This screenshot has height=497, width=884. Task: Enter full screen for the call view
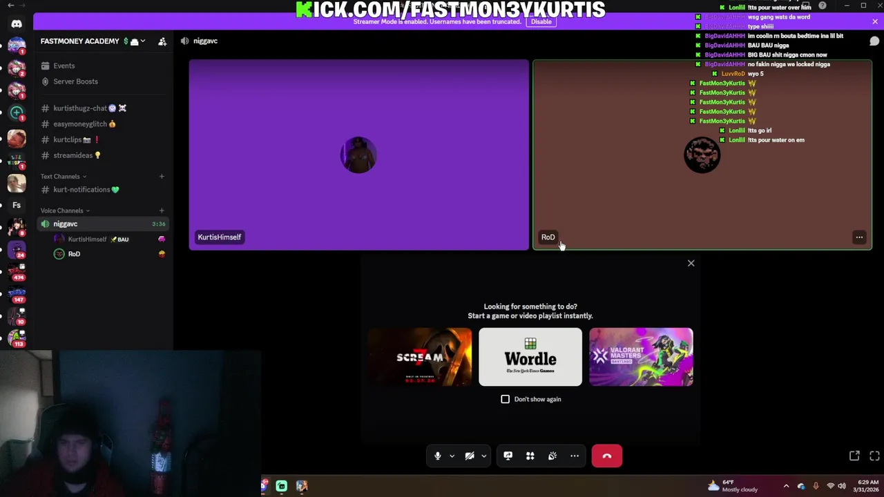coord(874,456)
